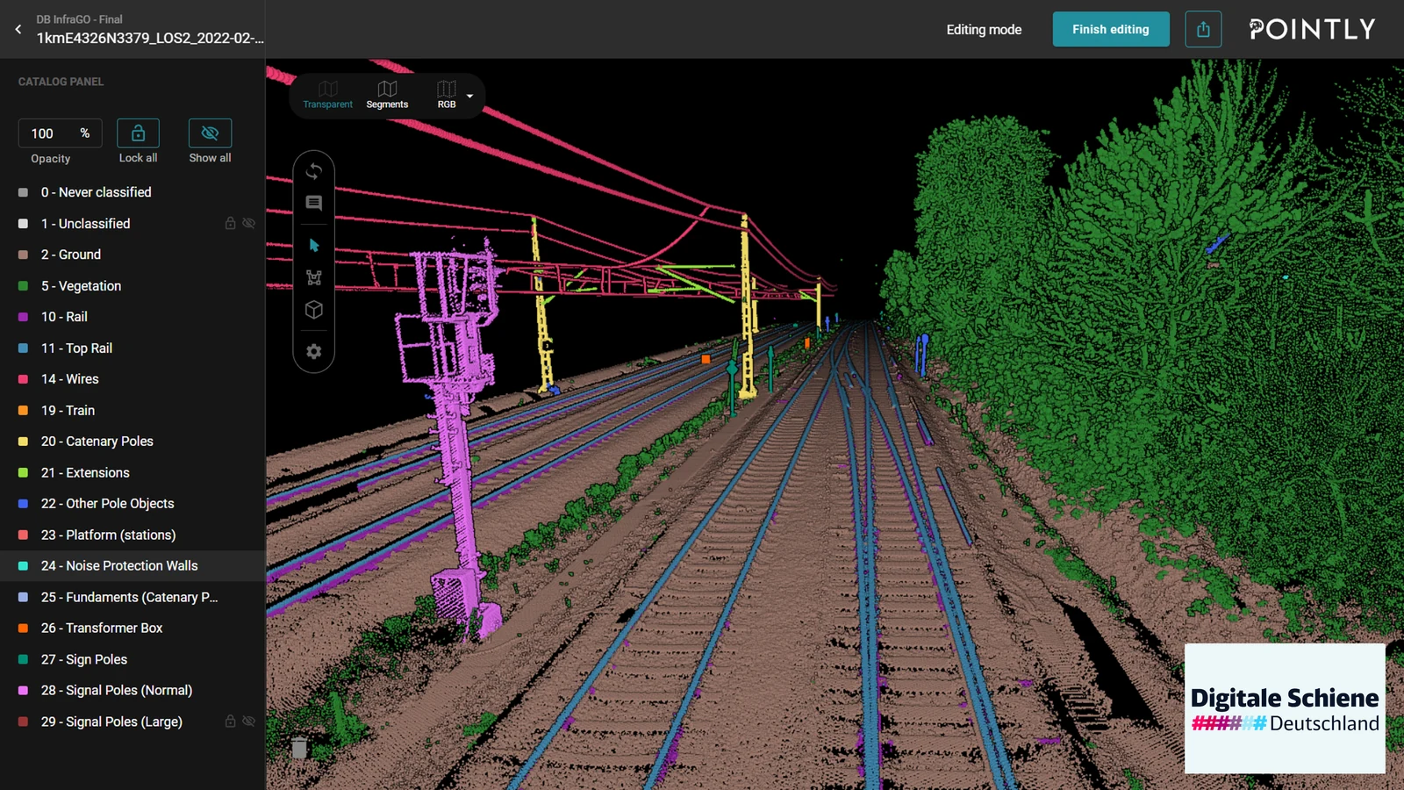Select class 21 - Extensions

tap(133, 473)
